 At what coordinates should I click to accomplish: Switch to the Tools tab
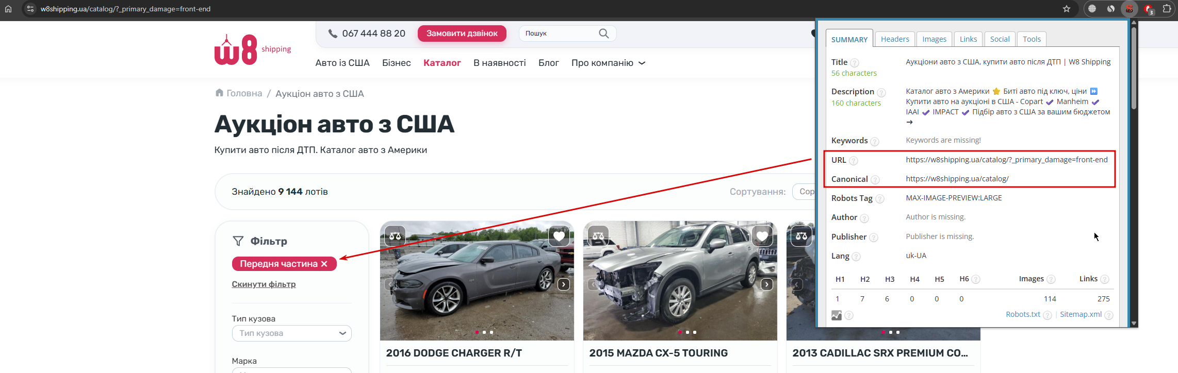pos(1032,39)
